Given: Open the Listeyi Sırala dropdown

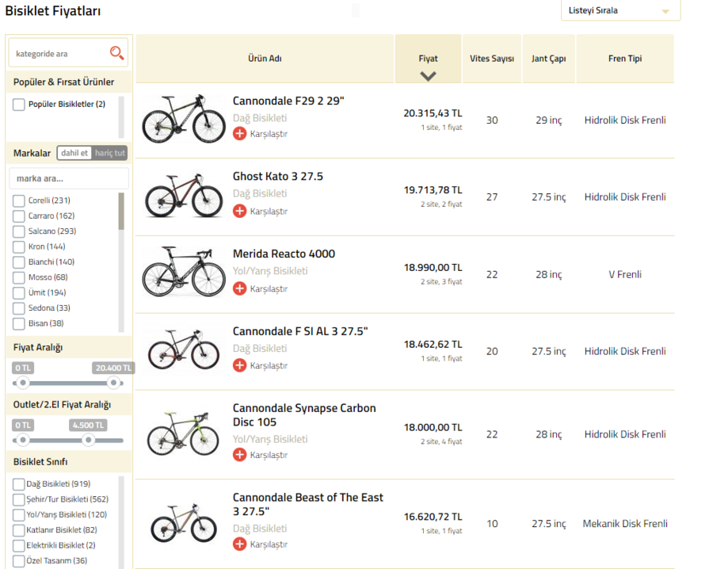Looking at the screenshot, I should (x=620, y=11).
